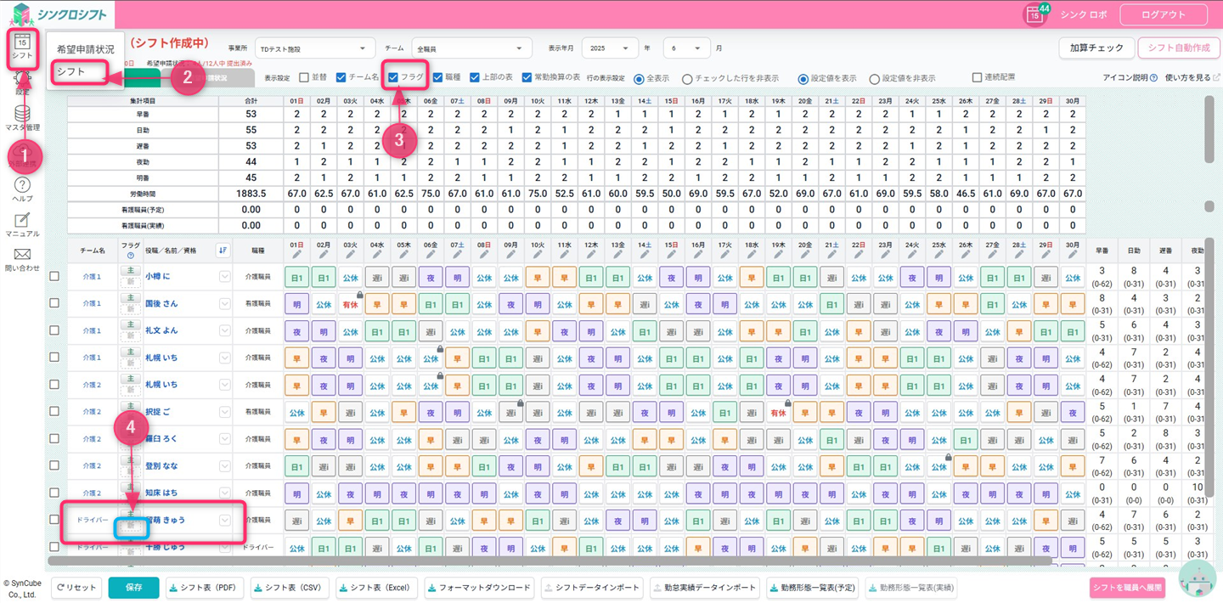Image resolution: width=1223 pixels, height=603 pixels.
Task: Click 夜 shift cell on 01日 for 礼文 よん
Action: pyautogui.click(x=297, y=331)
